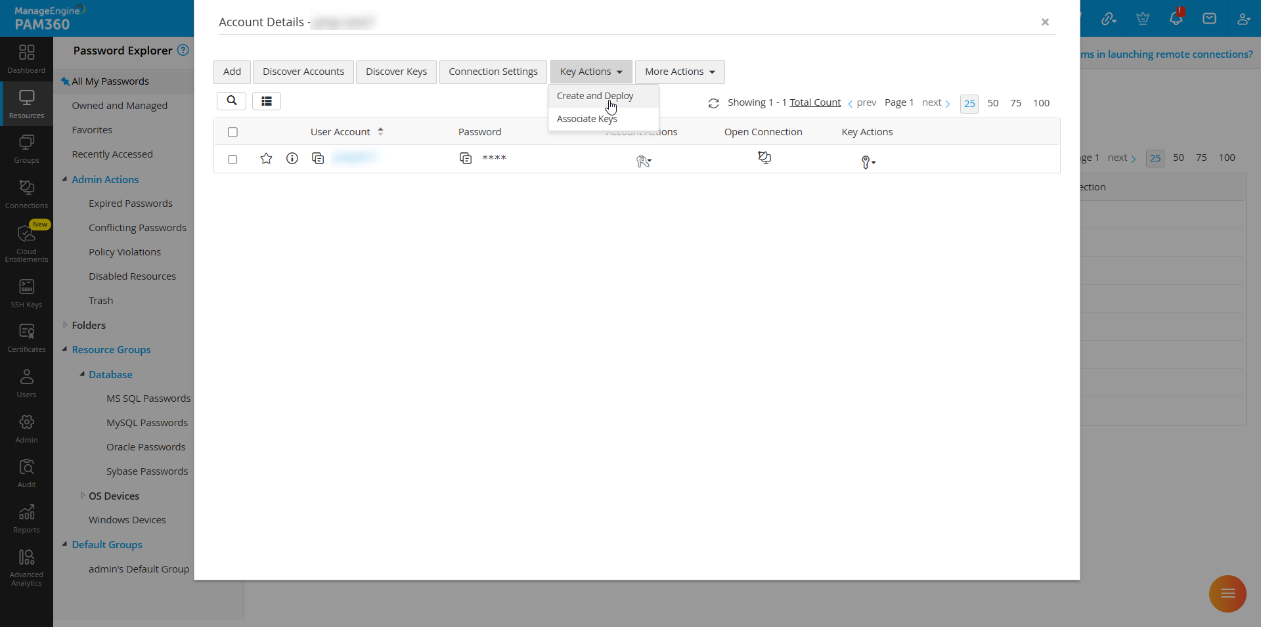Toggle the select-all checkbox in table header
This screenshot has width=1261, height=627.
tap(232, 132)
